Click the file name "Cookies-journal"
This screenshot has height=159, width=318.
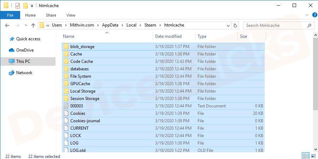click(x=85, y=121)
